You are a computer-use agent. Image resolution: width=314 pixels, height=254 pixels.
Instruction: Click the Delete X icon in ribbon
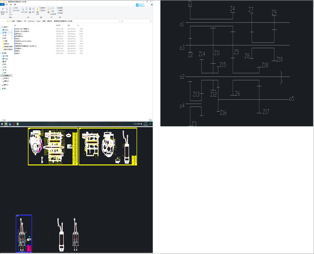[x=30, y=9]
